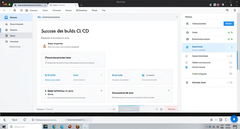Dismiss the lower-right card with its X
This screenshot has height=129, width=240.
[169, 90]
